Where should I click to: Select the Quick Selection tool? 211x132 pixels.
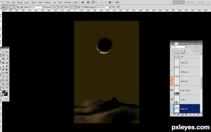[x=7, y=55]
